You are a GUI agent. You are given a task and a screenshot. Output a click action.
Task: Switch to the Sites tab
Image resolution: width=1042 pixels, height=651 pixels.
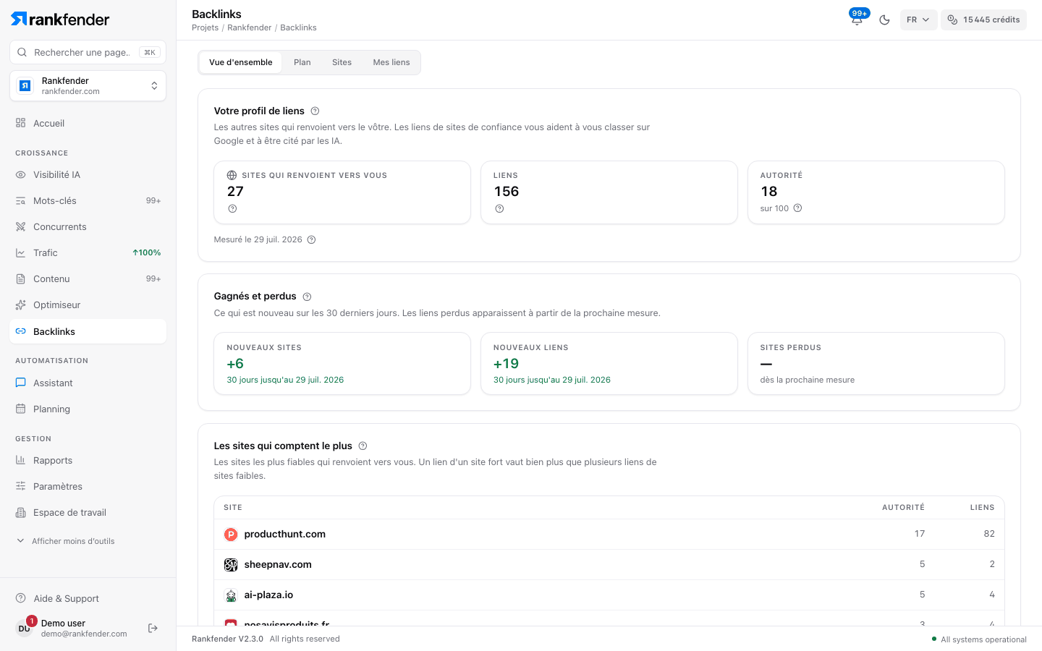(342, 62)
